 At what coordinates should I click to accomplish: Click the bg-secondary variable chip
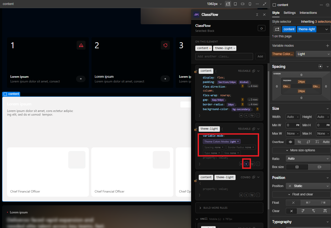point(241,109)
